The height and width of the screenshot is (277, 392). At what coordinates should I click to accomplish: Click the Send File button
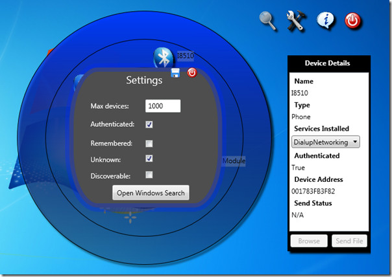point(349,241)
